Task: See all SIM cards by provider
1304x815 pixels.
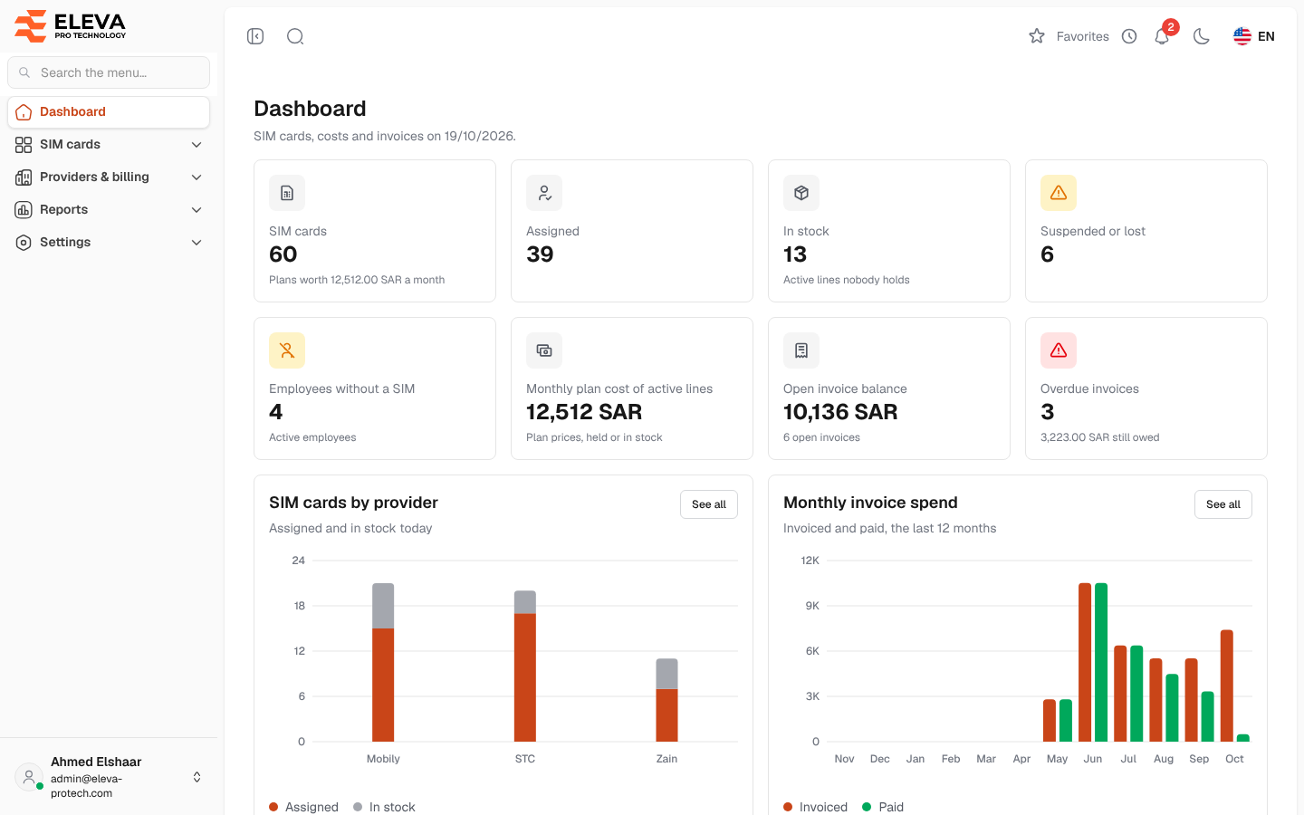Action: point(709,504)
